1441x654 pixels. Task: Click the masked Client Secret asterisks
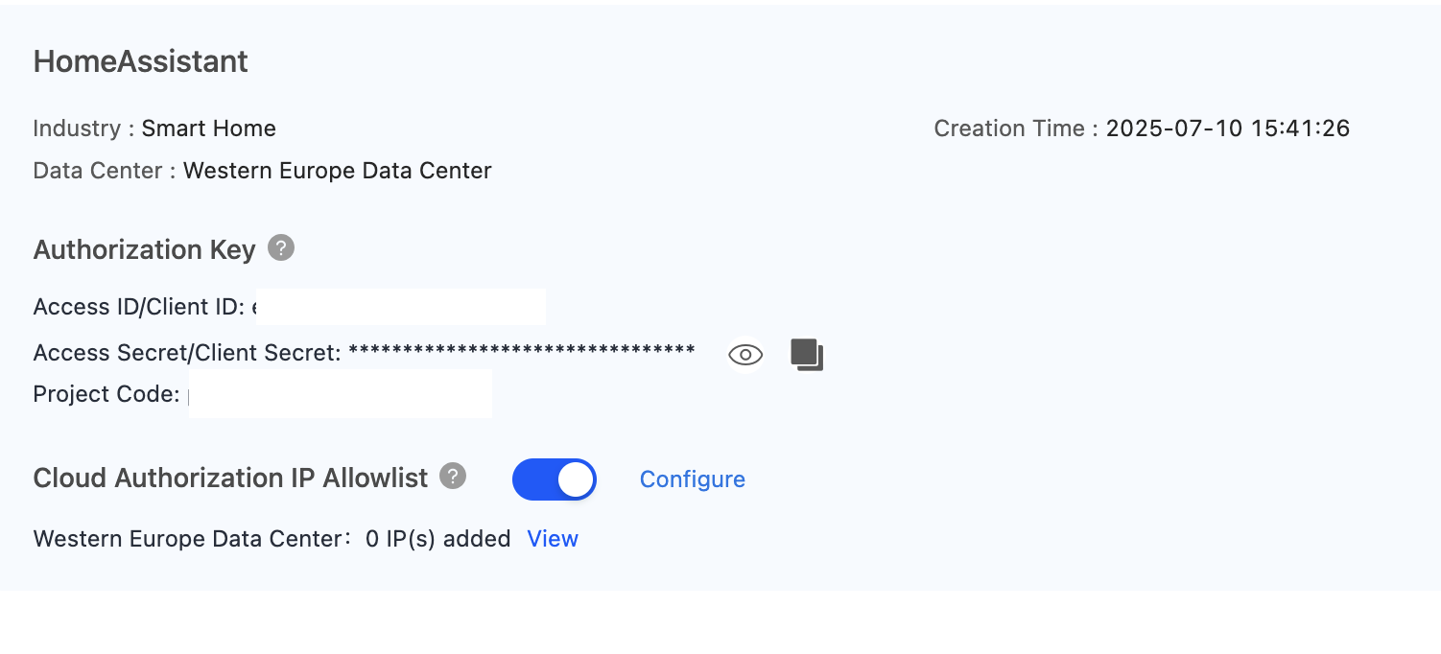pyautogui.click(x=521, y=351)
